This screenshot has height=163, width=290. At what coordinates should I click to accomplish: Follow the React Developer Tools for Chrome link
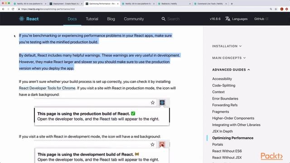tap(47, 88)
